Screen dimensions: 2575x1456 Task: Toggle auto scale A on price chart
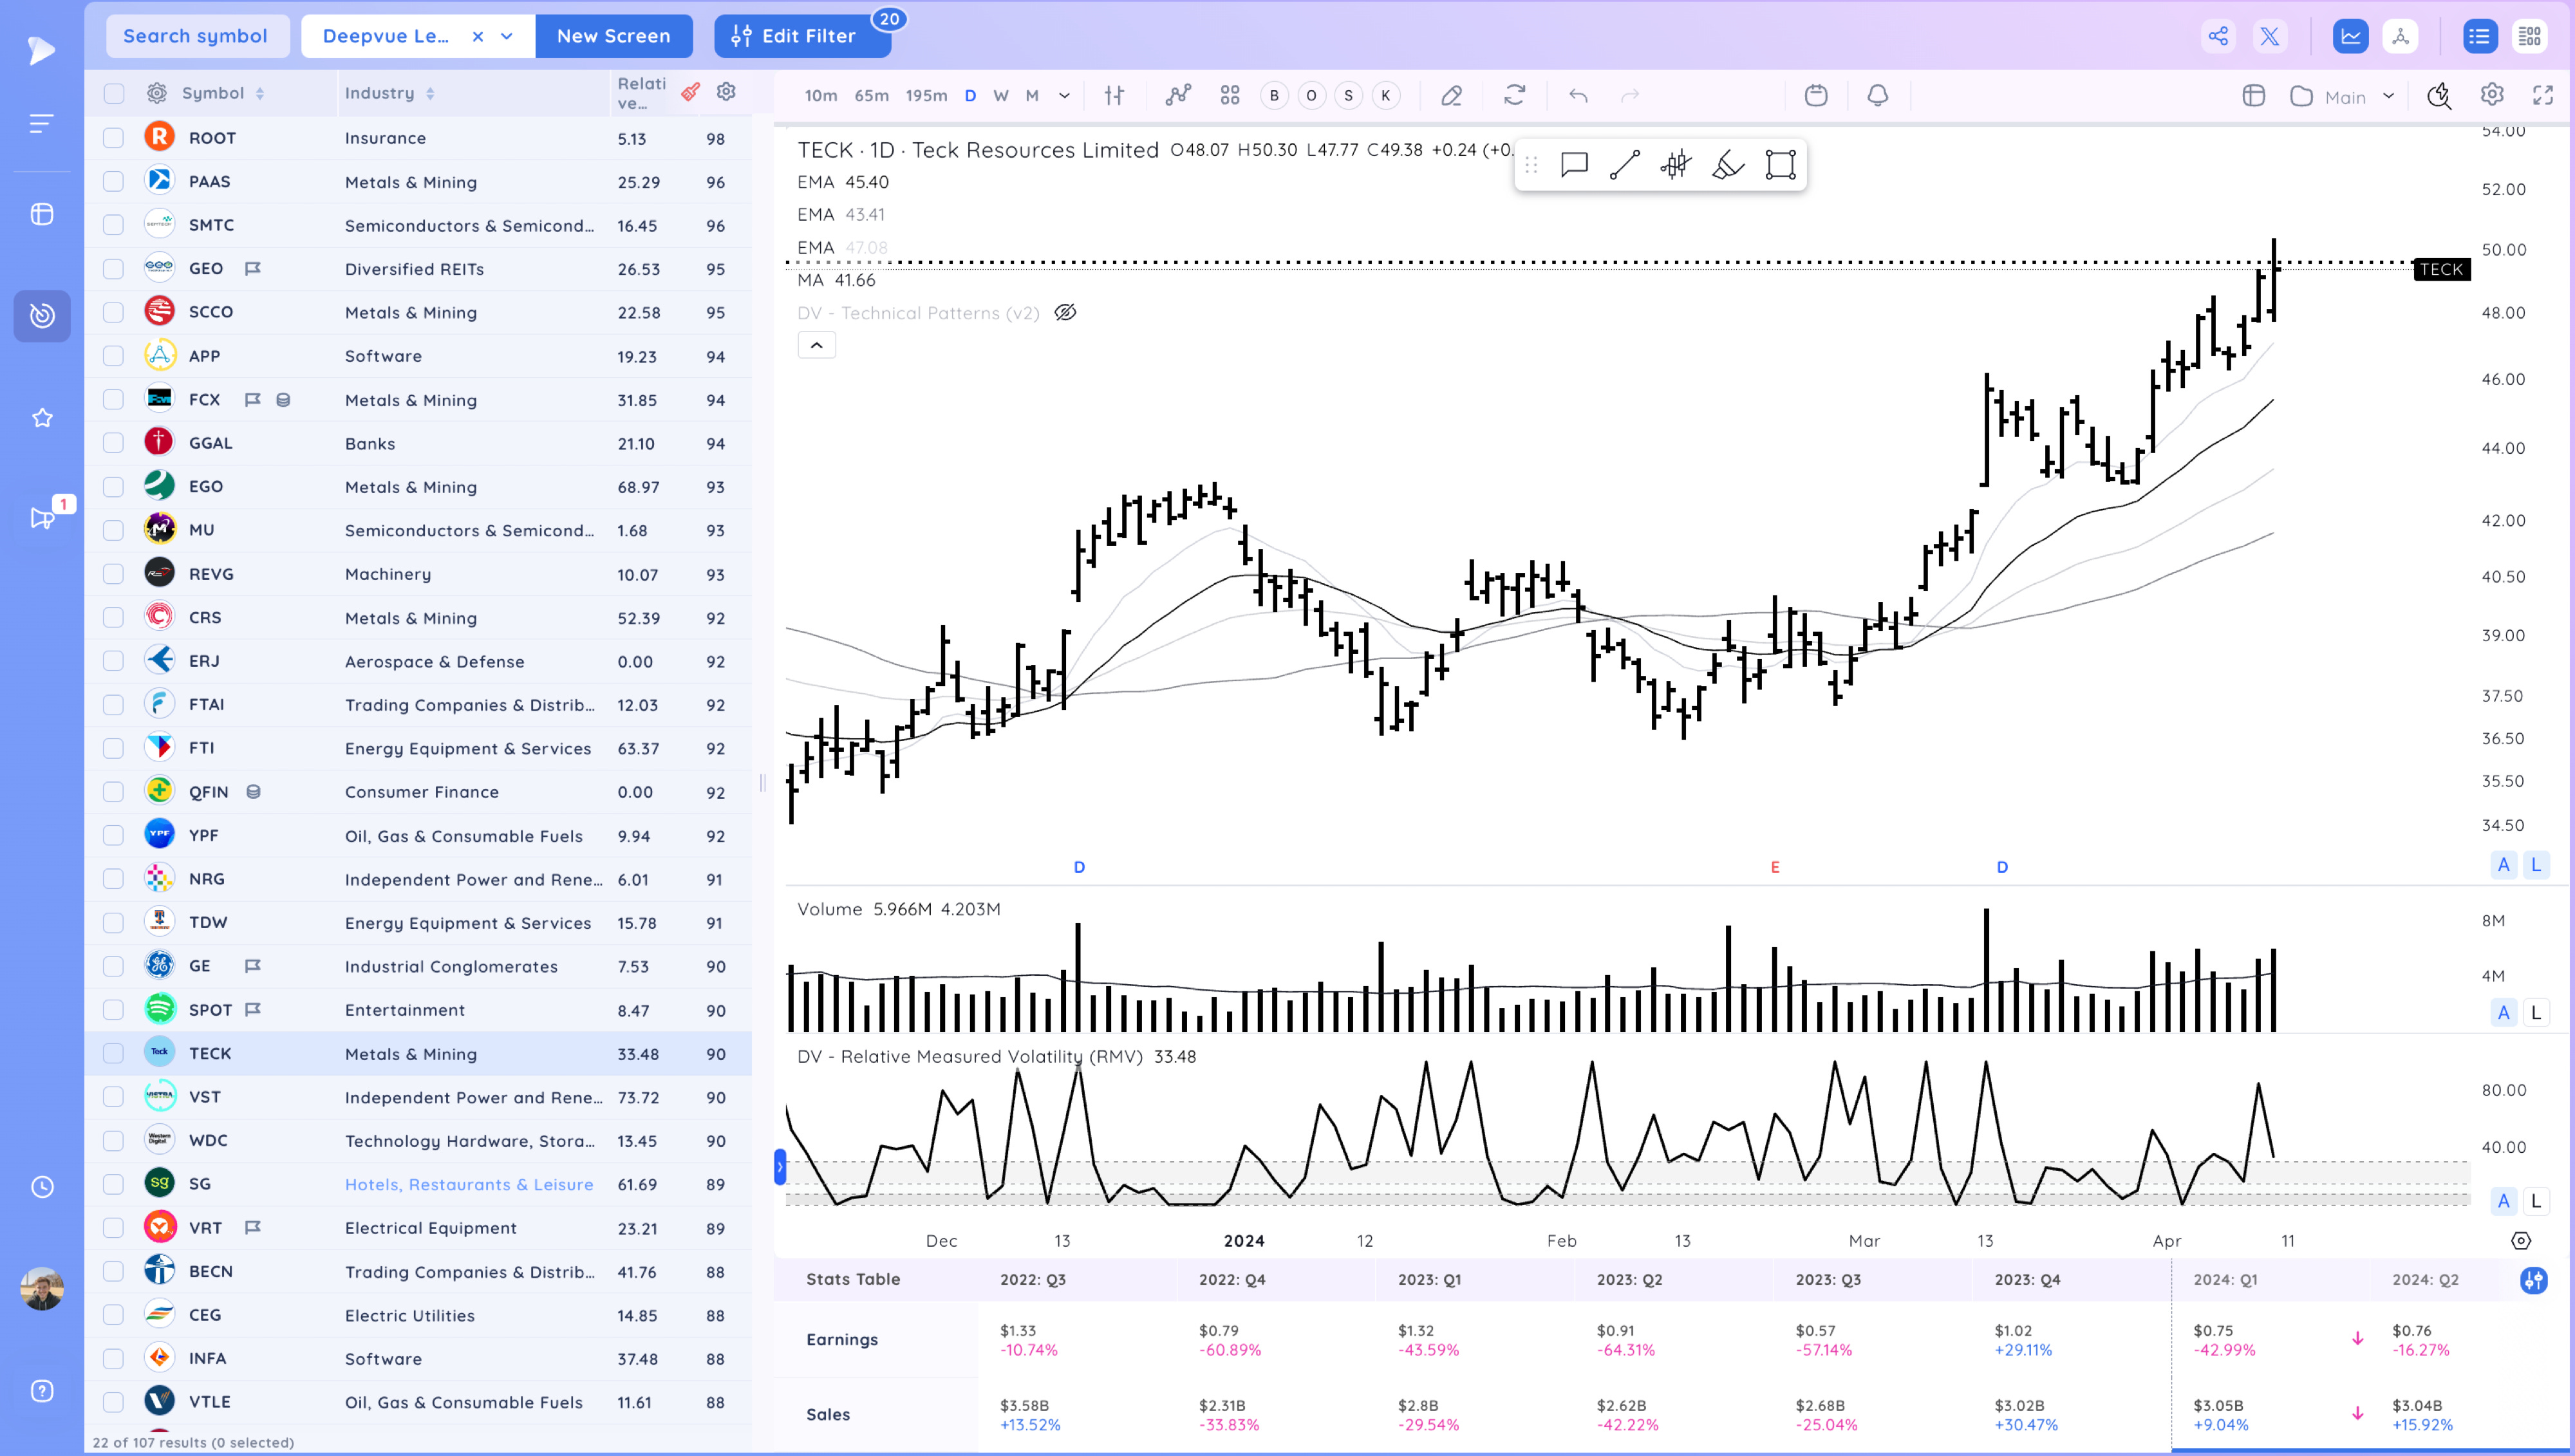coord(2503,865)
